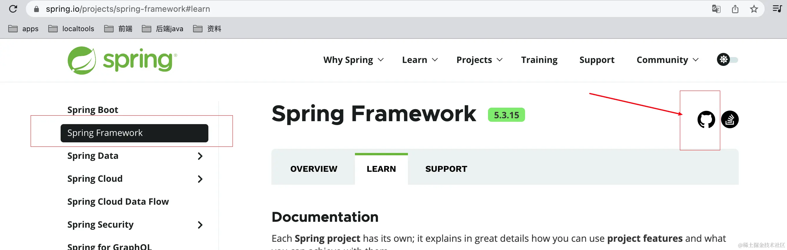
Task: Open Spring Security project link
Action: tap(100, 225)
